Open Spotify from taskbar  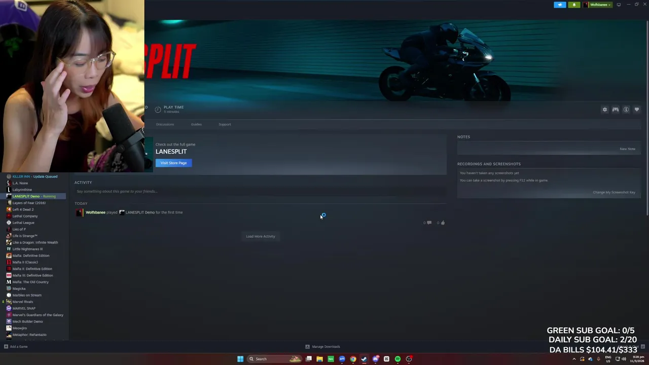point(398,359)
